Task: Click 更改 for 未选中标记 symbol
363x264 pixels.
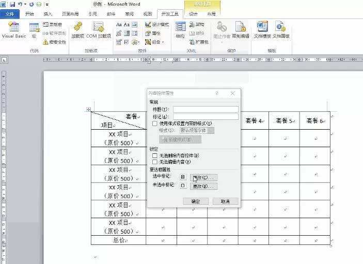Action: coord(203,186)
